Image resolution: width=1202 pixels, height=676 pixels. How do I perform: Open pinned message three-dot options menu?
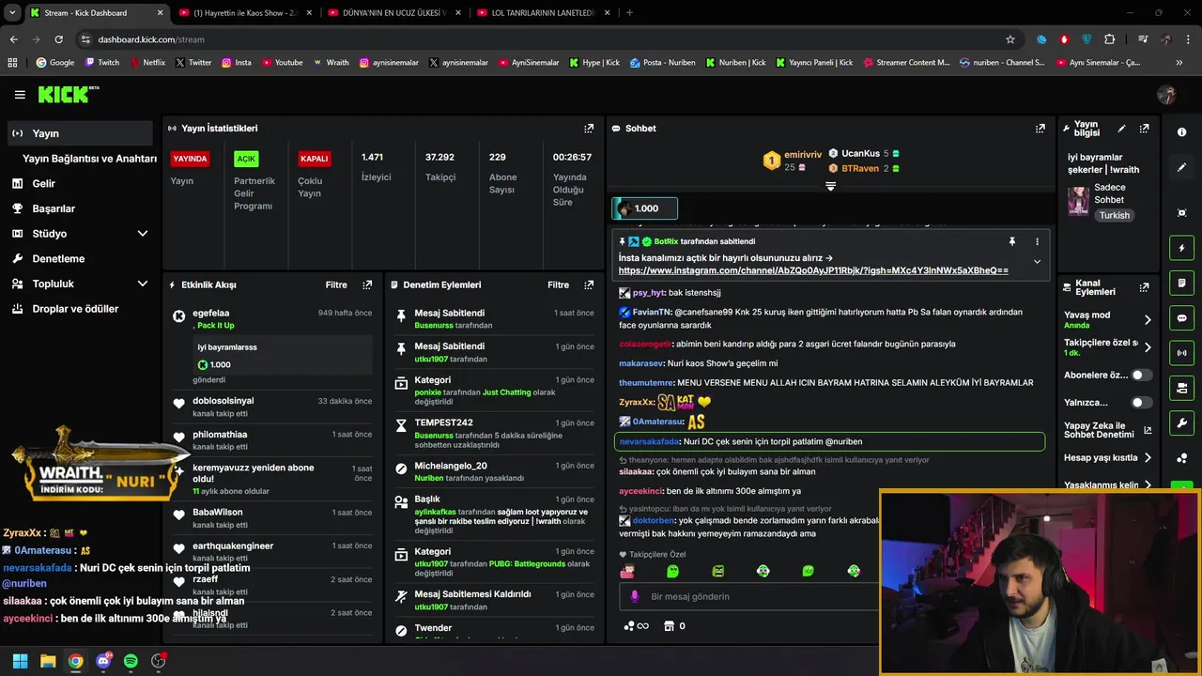1037,241
